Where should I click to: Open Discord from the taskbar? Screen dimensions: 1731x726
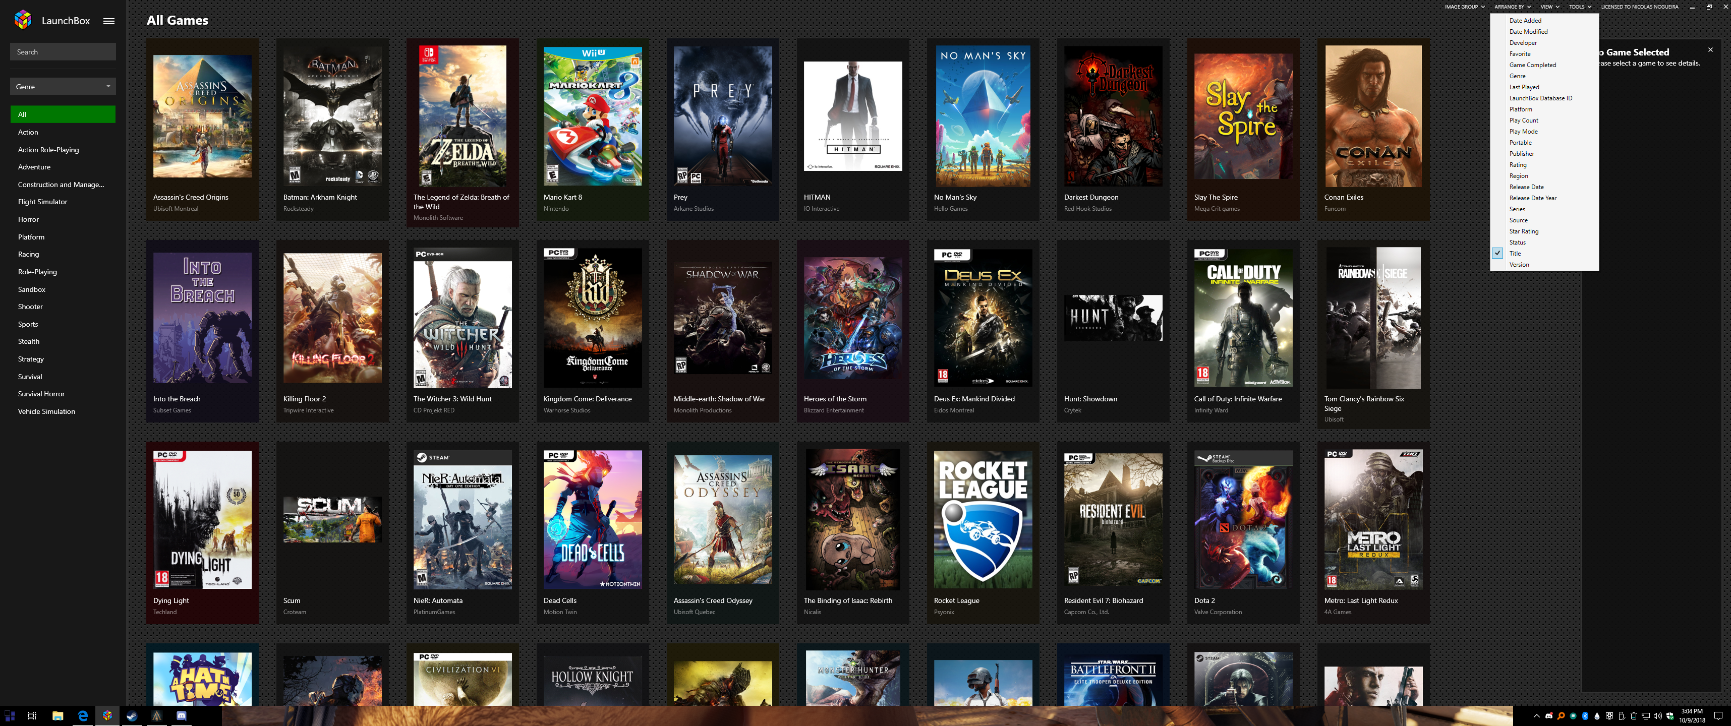(x=182, y=716)
